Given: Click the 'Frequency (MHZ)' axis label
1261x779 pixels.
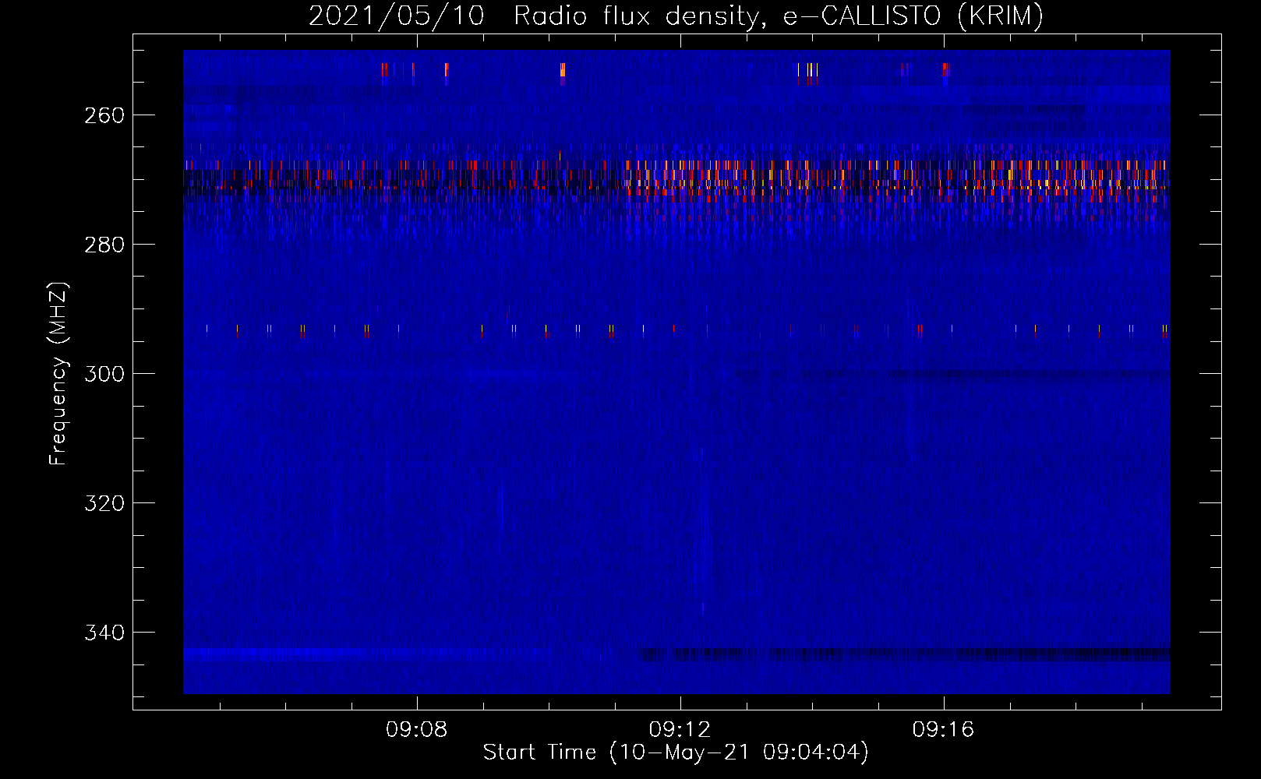Looking at the screenshot, I should (x=58, y=373).
